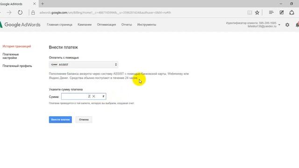Open the ASSIST payment method dropdown

(x=84, y=64)
